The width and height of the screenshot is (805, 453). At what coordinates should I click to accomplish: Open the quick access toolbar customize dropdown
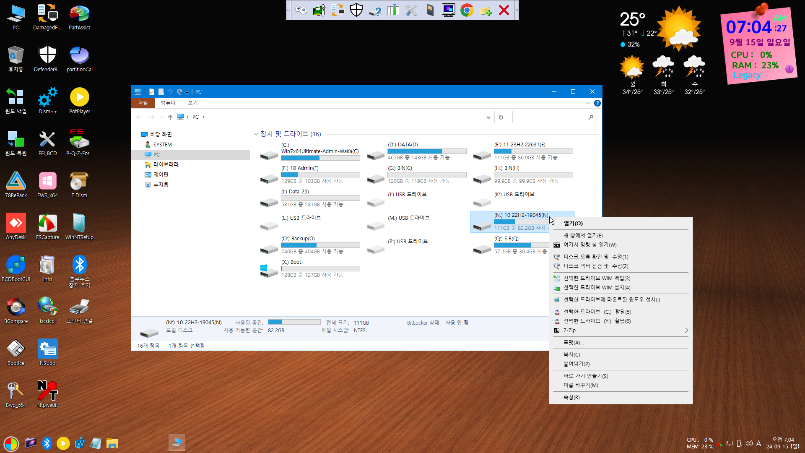187,92
